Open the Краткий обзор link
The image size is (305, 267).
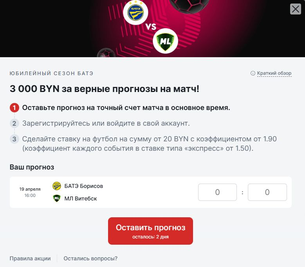274,73
